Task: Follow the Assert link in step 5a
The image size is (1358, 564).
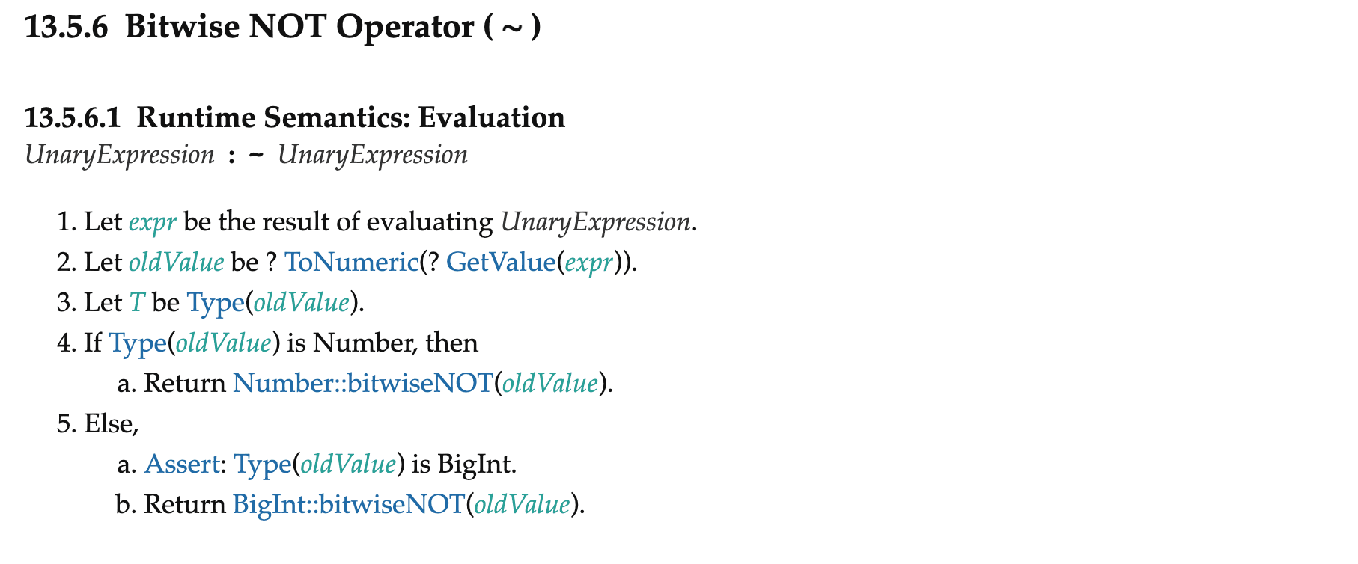Action: (182, 464)
